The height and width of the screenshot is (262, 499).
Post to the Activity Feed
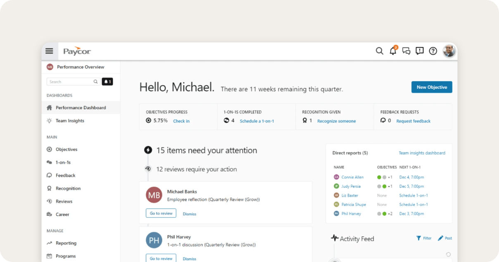pos(445,238)
